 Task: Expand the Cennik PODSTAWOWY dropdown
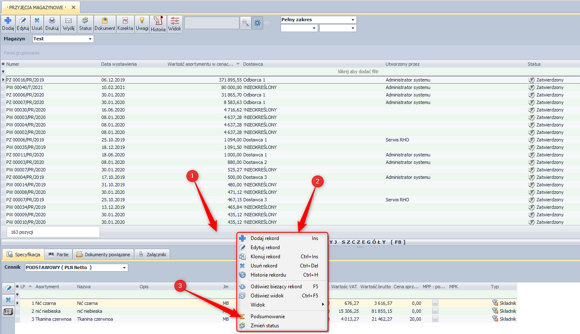124,267
